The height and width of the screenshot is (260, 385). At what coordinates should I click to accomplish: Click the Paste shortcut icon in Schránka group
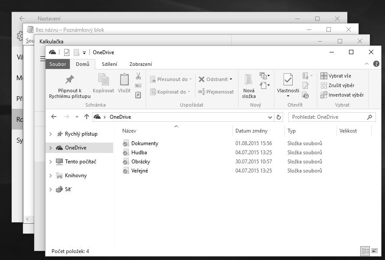pos(138,95)
